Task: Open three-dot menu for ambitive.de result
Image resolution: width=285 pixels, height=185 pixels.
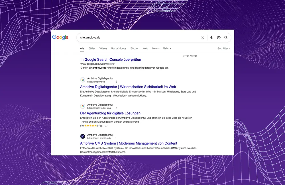Action: click(116, 82)
